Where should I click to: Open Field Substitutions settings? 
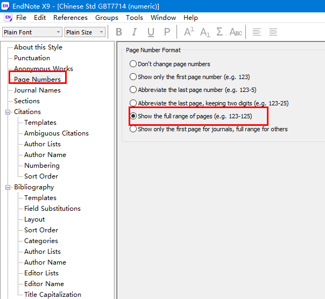click(x=52, y=209)
